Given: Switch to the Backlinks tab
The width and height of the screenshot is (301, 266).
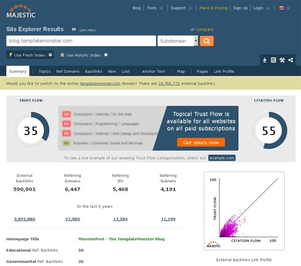Looking at the screenshot, I should pos(93,71).
